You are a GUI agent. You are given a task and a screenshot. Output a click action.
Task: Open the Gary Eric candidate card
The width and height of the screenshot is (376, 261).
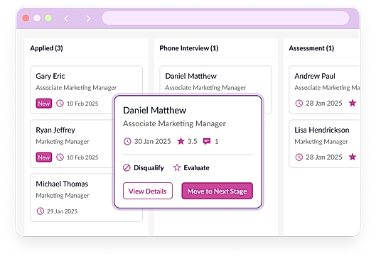[86, 90]
